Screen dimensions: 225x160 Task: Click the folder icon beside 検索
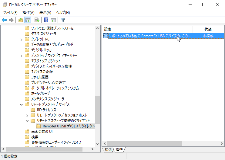click(27, 137)
